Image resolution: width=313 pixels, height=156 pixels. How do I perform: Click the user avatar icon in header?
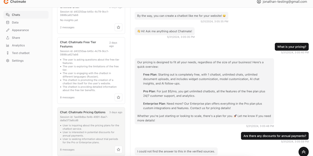click(259, 2)
